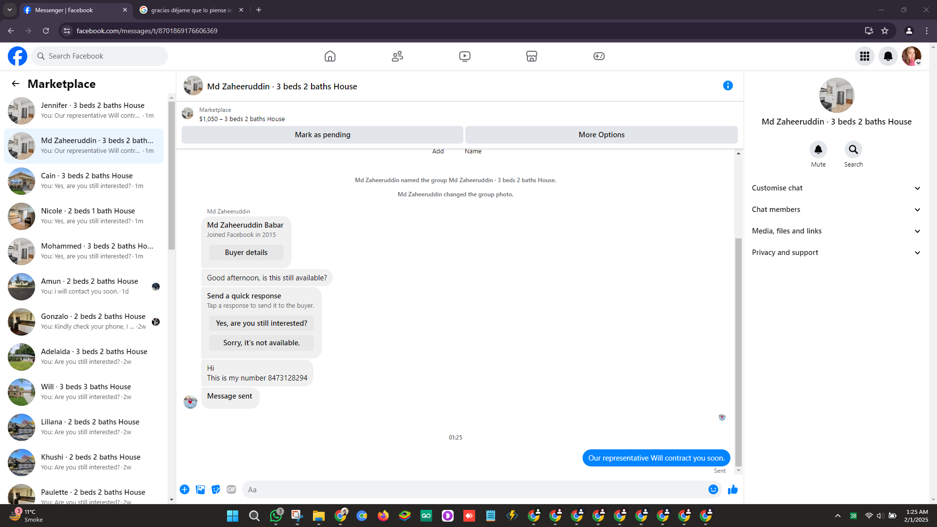Open Mohammed's 3 beds 2 baths conversation
The width and height of the screenshot is (937, 527).
[x=83, y=251]
